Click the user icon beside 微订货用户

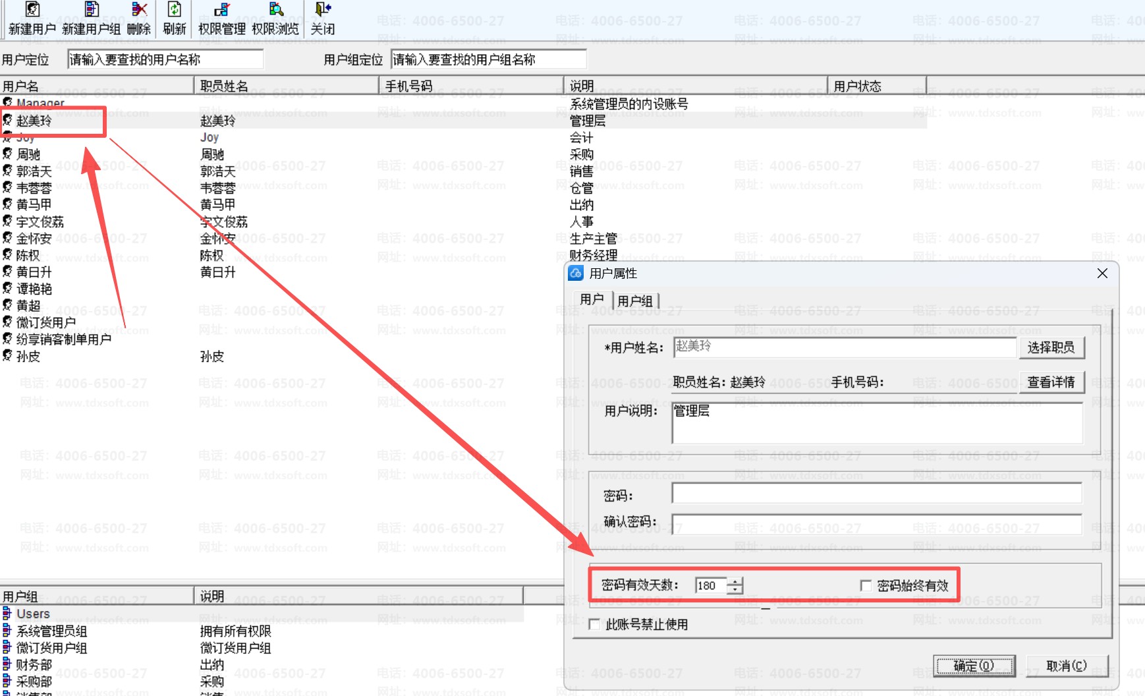[7, 322]
